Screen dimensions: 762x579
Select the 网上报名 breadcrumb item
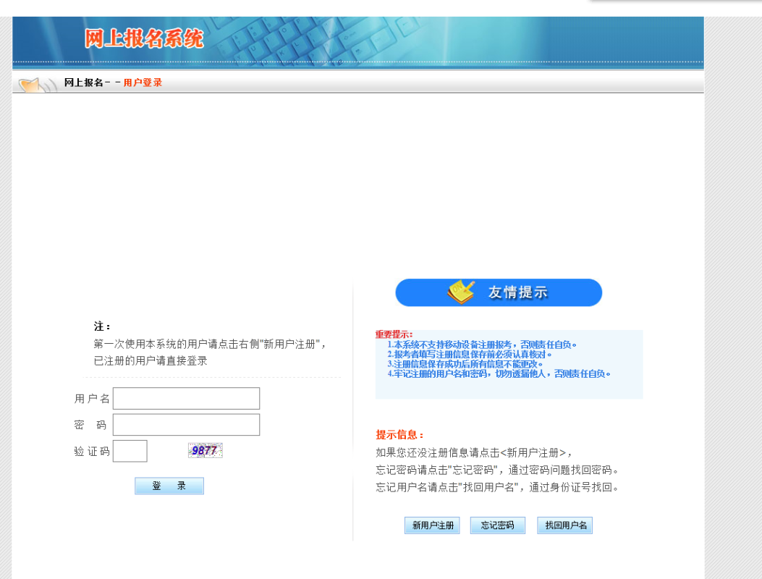84,83
